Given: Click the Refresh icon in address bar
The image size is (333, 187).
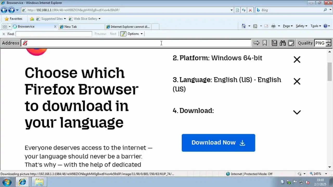Looking at the screenshot, I should (x=244, y=10).
